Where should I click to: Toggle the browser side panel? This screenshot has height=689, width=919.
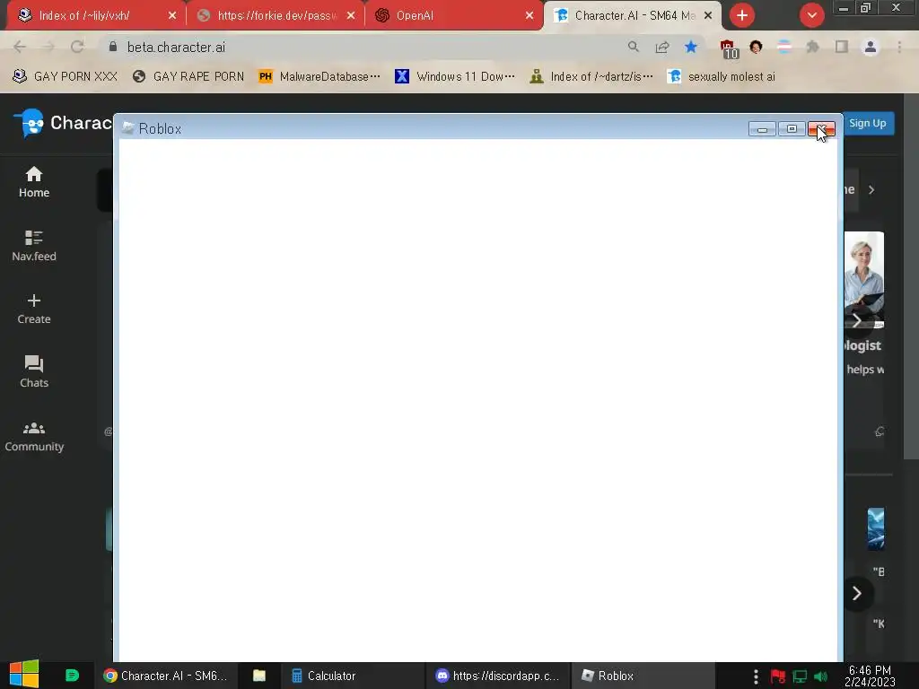[842, 47]
